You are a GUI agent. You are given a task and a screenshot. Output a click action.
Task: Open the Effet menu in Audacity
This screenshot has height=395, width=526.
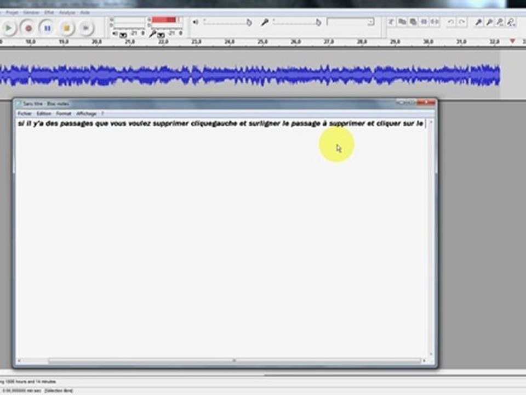pyautogui.click(x=49, y=13)
